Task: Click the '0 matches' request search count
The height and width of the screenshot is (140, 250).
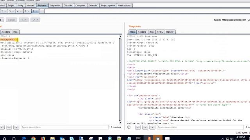Action: coord(116,127)
